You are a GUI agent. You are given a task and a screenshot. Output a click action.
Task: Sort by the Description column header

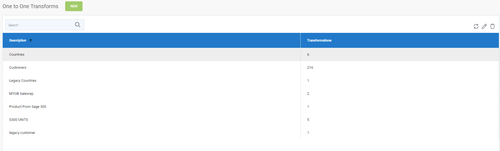click(18, 40)
